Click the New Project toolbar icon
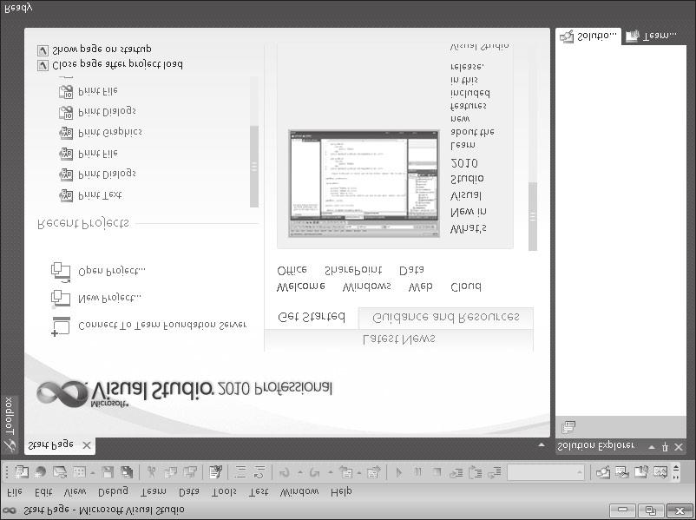 pyautogui.click(x=21, y=472)
